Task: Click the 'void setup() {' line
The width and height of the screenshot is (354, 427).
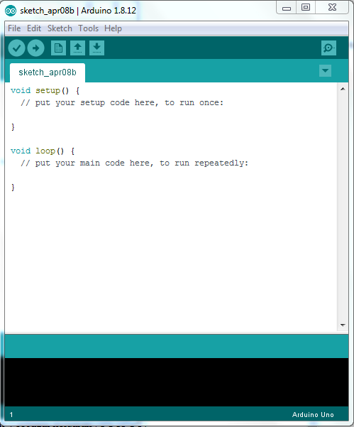Action: coord(45,90)
